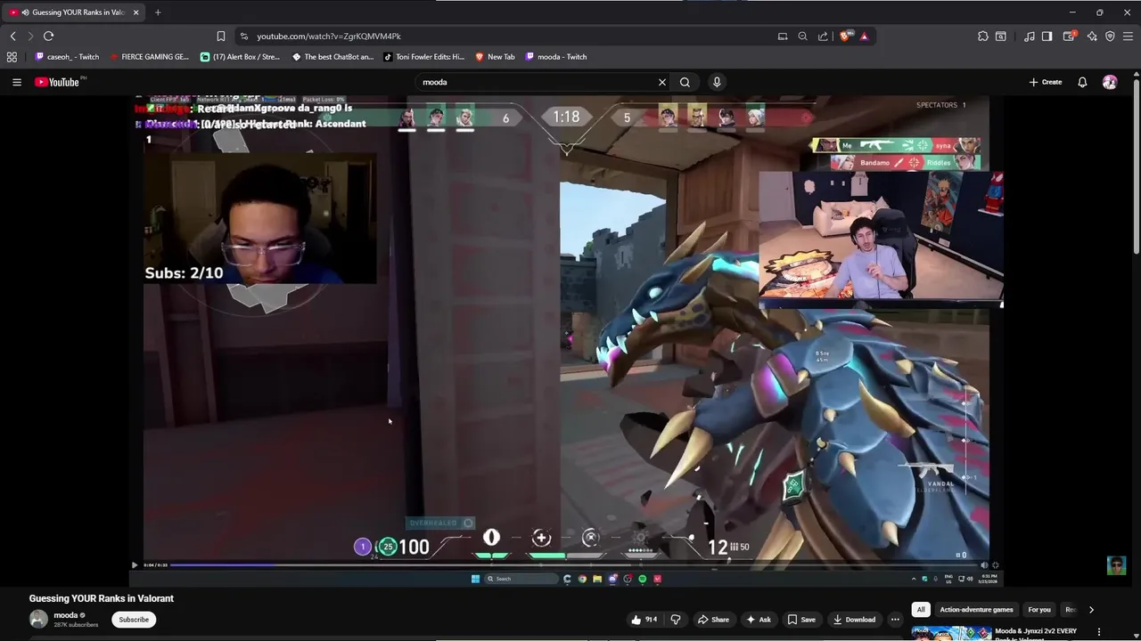Screen dimensions: 1141x641
Task: Select the Action-adventure games chip
Action: point(976,610)
